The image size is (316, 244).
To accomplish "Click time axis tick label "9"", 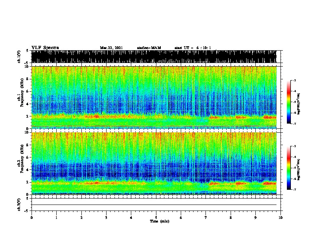I will click(255, 218).
